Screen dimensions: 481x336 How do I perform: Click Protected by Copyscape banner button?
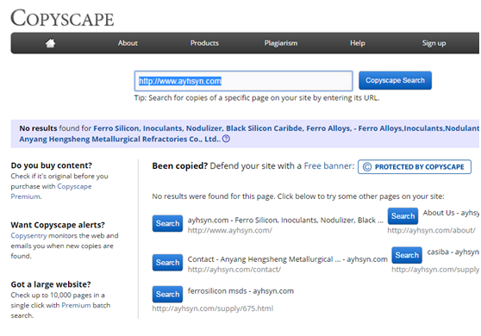pyautogui.click(x=415, y=167)
